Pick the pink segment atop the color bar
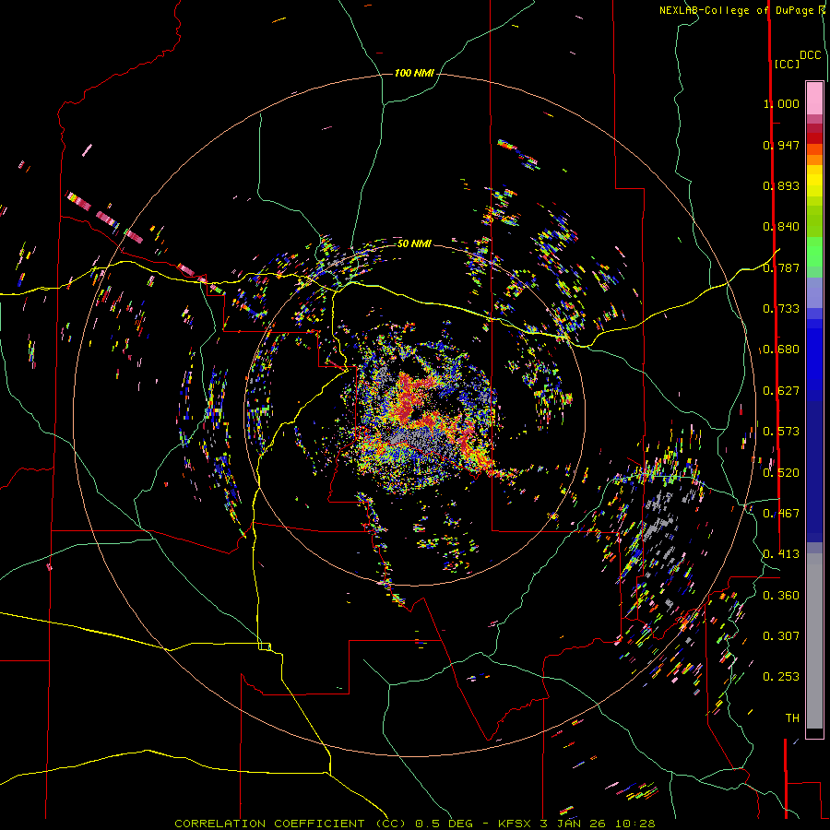 814,98
